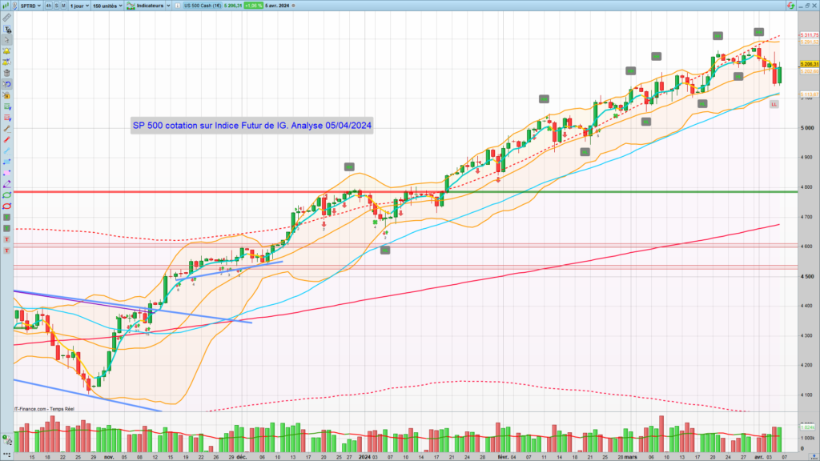
Task: Click the chart settings icon beside SPTRD
Action: pos(14,6)
